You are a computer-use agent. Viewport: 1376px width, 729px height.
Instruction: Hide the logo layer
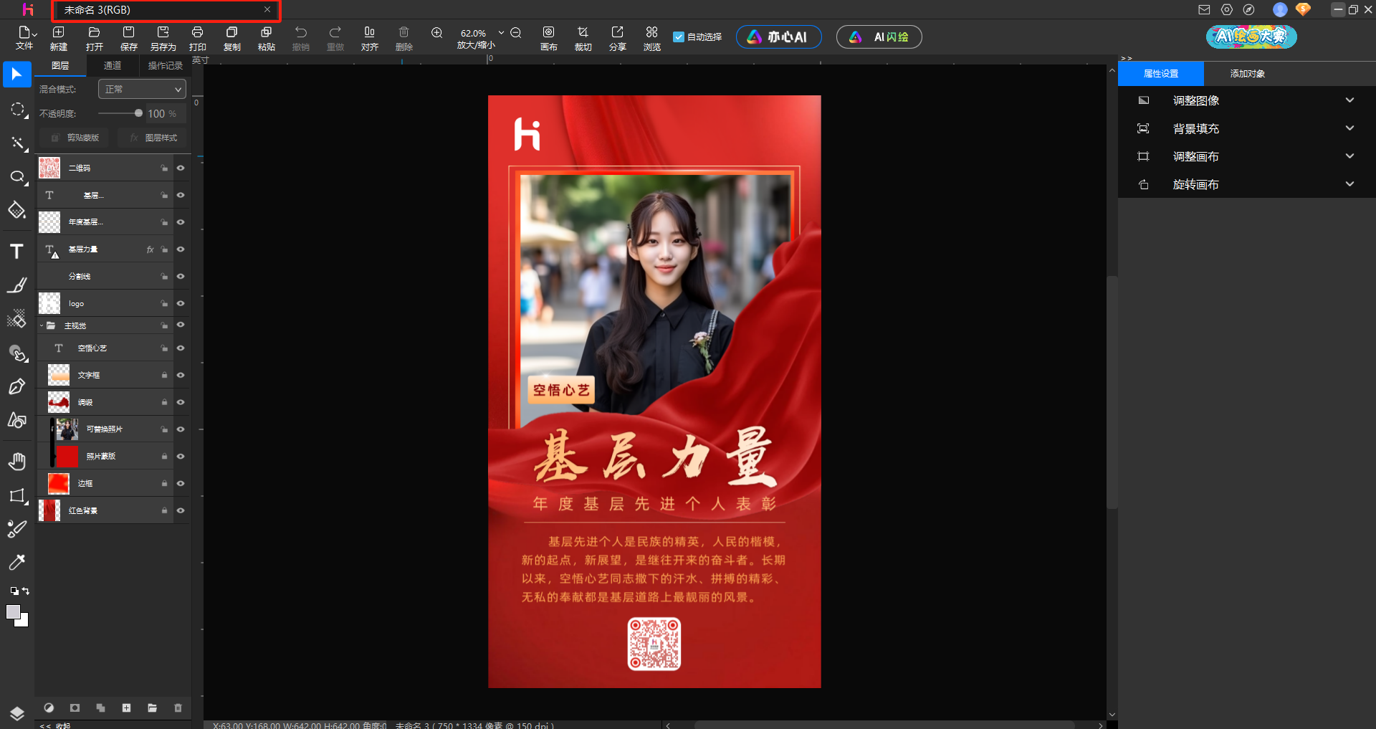(x=180, y=303)
